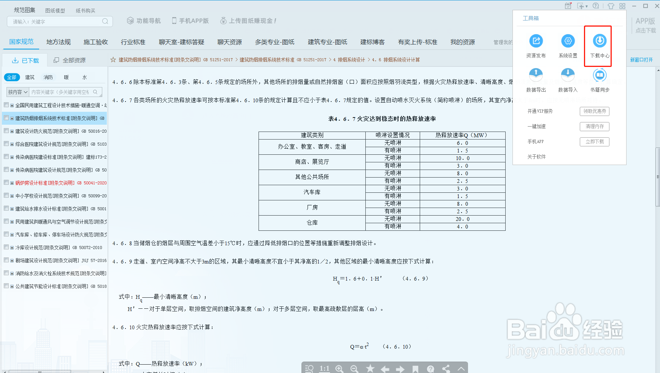Check the 冷库设计规范 GB 50072-2010 checkbox
This screenshot has width=660, height=373.
click(x=6, y=247)
